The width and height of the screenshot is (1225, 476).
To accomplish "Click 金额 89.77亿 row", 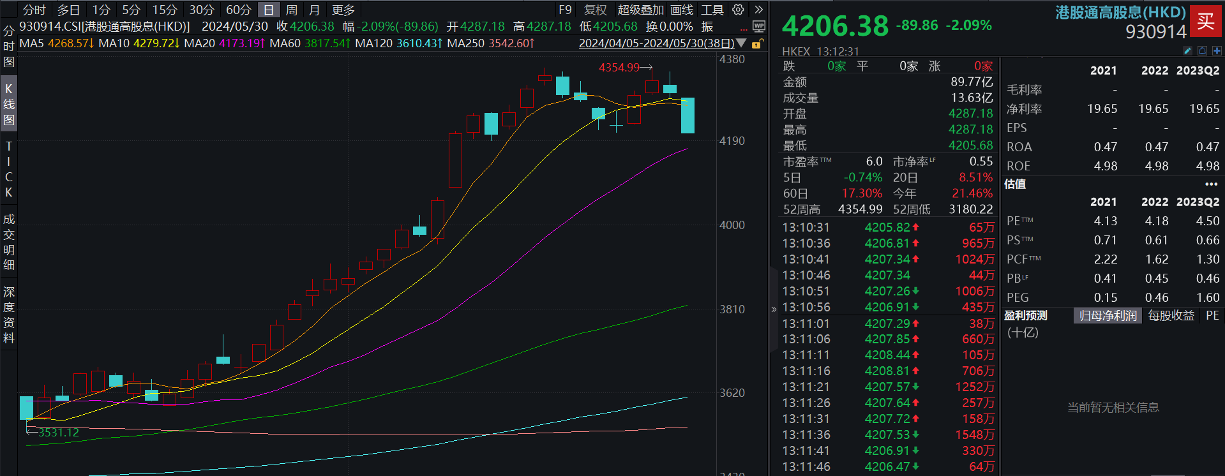I will pos(888,82).
